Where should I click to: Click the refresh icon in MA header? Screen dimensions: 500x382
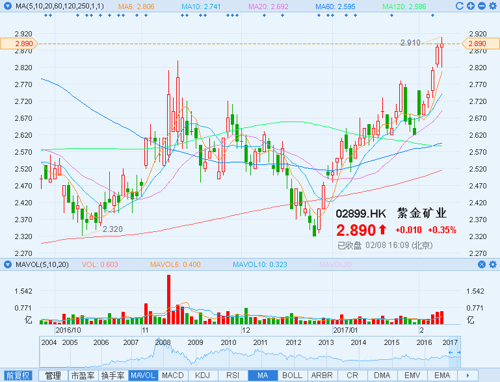point(460,6)
